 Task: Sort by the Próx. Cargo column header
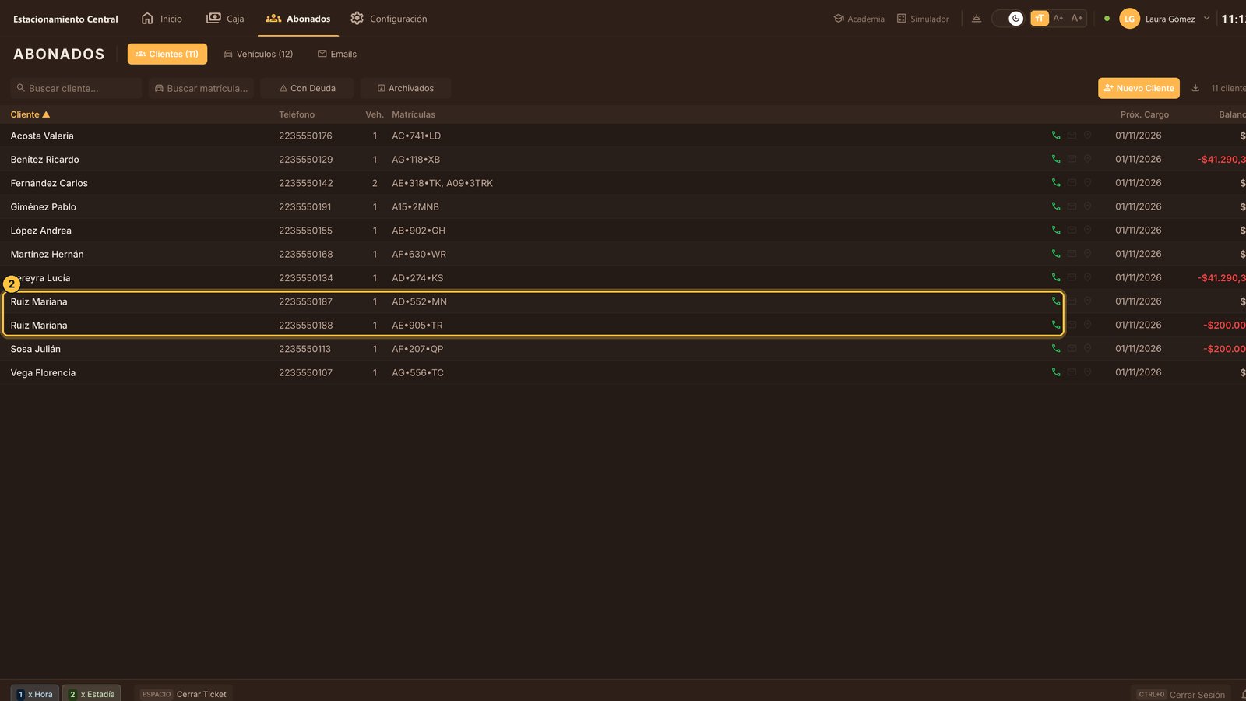point(1144,114)
